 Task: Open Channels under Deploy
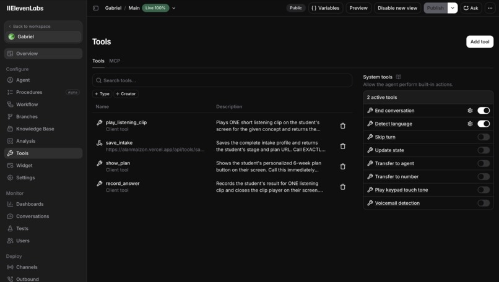(x=43, y=267)
